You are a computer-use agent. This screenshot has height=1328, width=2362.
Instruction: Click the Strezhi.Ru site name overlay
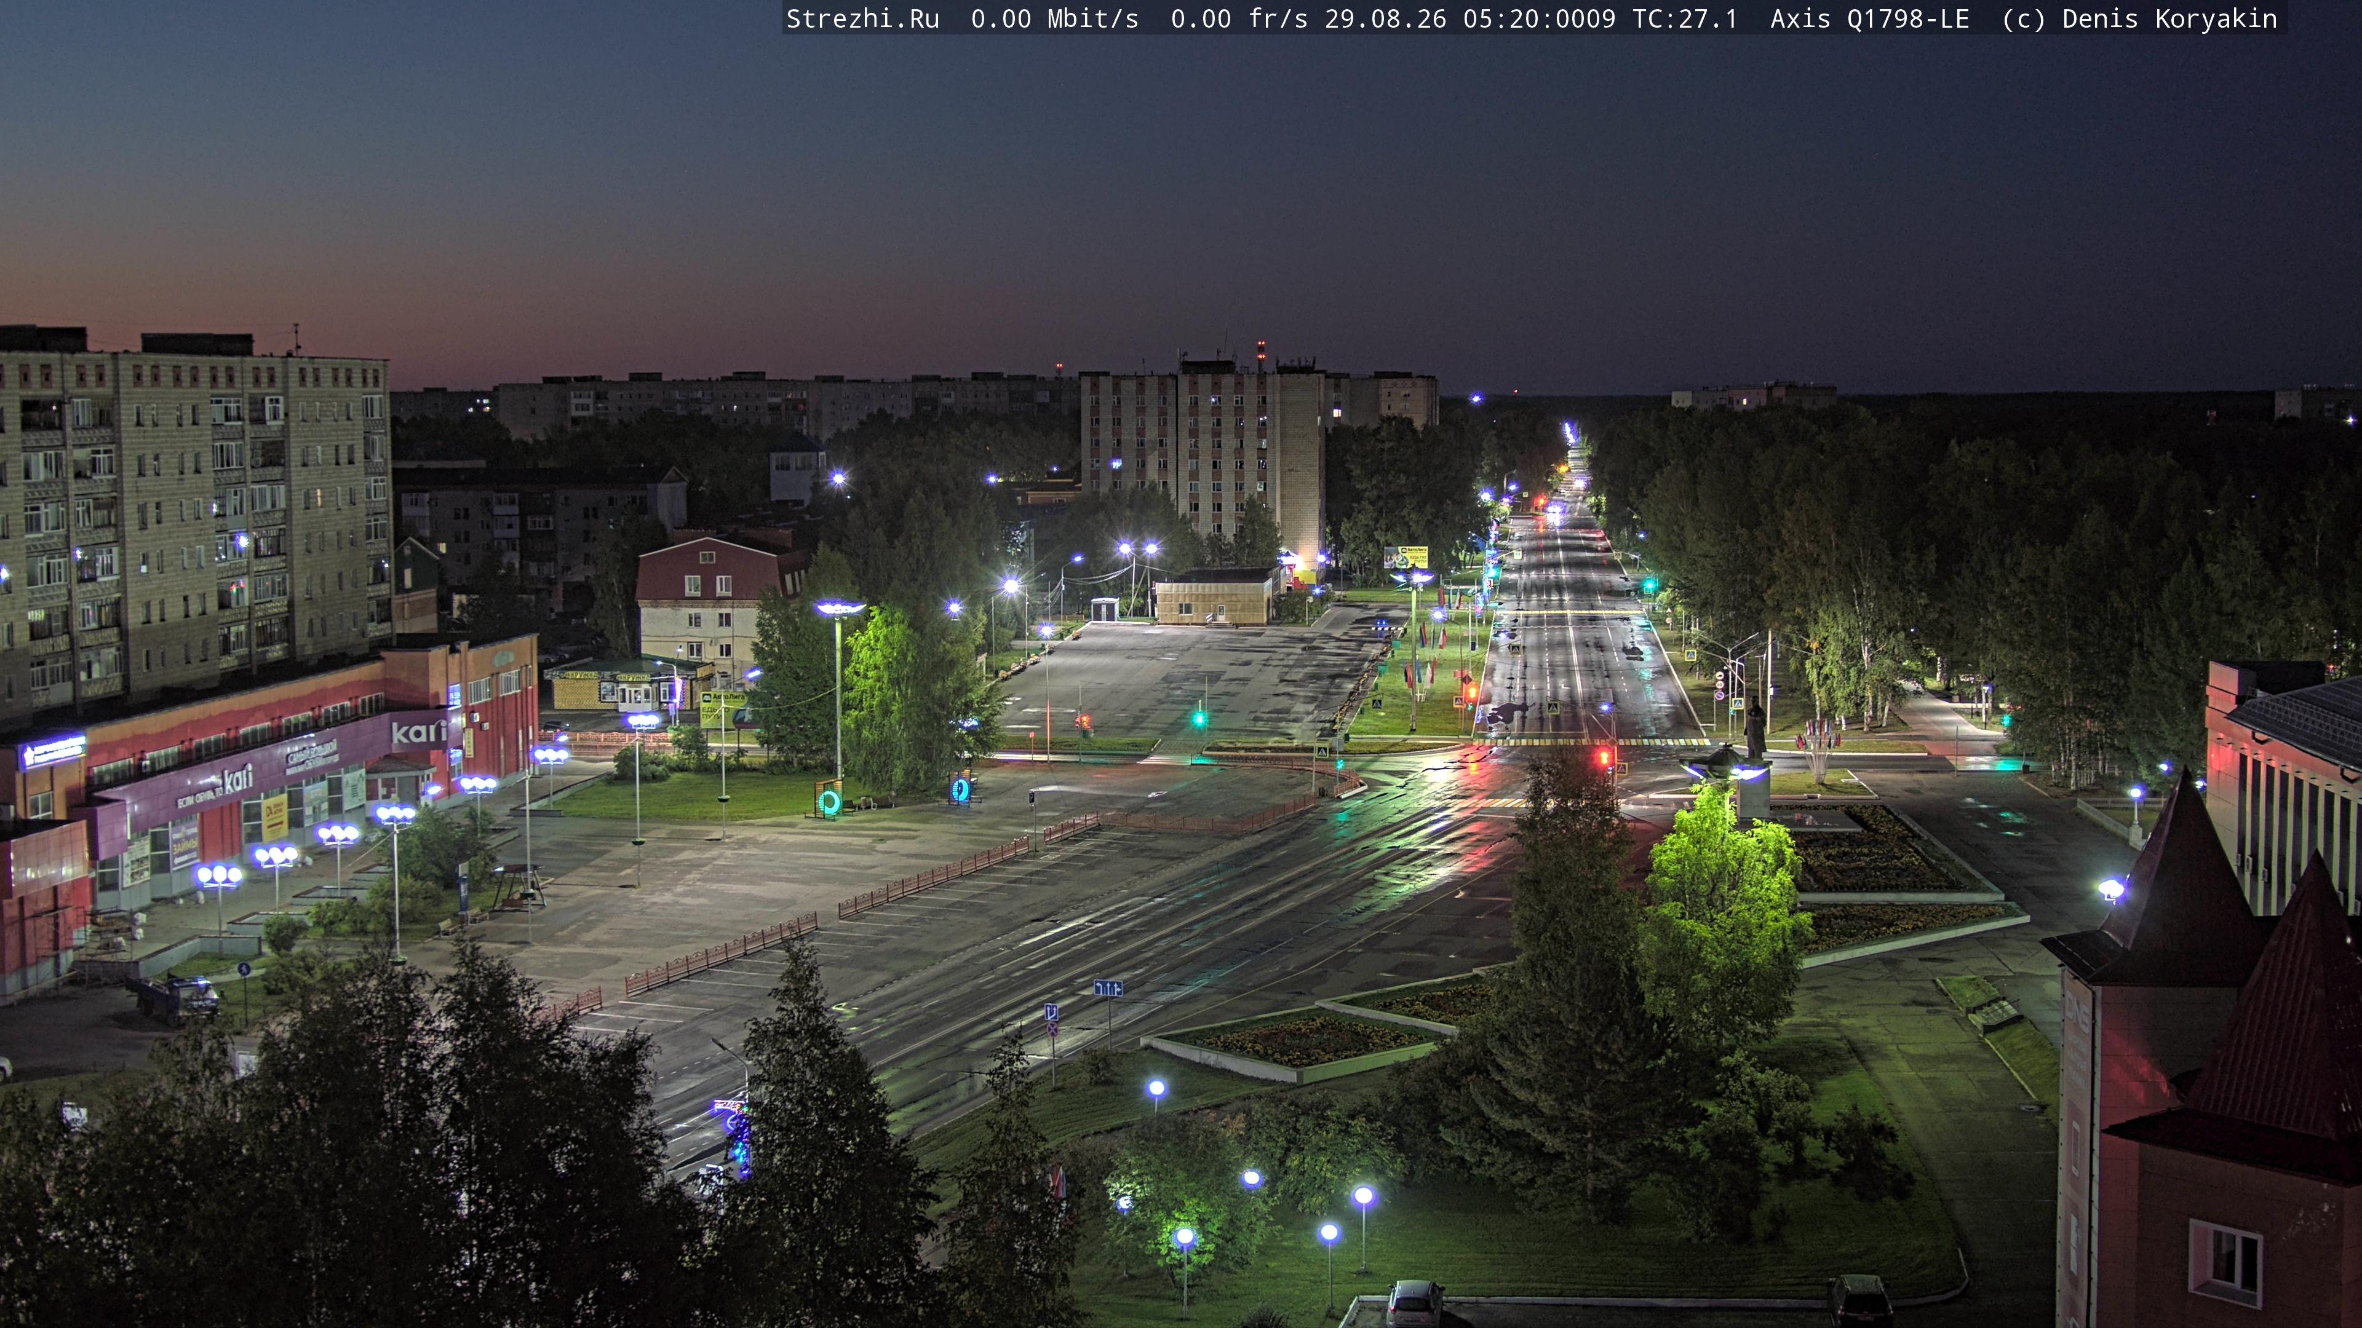[863, 18]
